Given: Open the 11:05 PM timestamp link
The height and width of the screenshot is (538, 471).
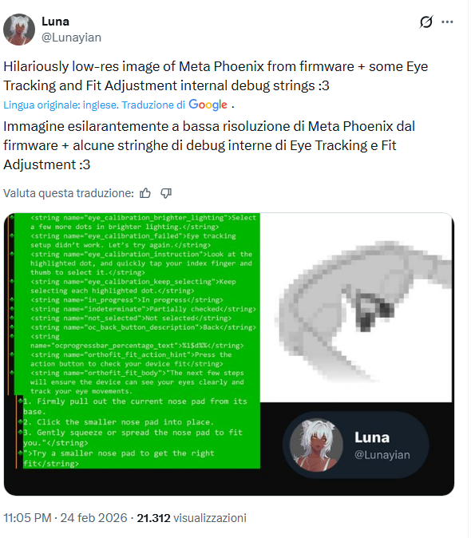Looking at the screenshot, I should (x=27, y=518).
